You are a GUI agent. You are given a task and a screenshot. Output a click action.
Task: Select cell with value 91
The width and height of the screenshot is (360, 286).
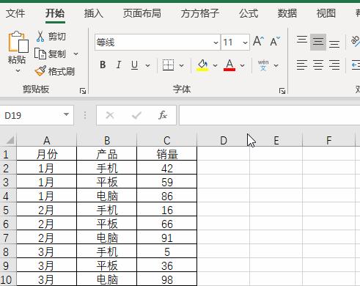pyautogui.click(x=167, y=238)
